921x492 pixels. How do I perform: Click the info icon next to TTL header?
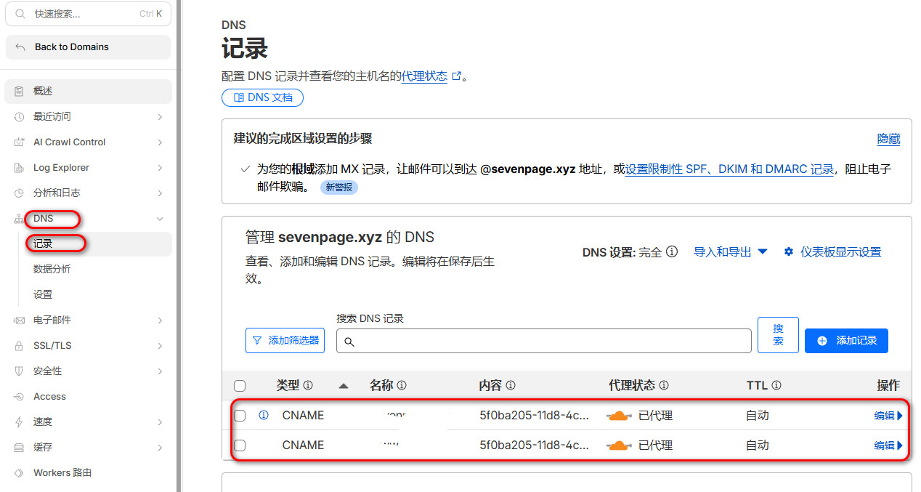[x=776, y=386]
